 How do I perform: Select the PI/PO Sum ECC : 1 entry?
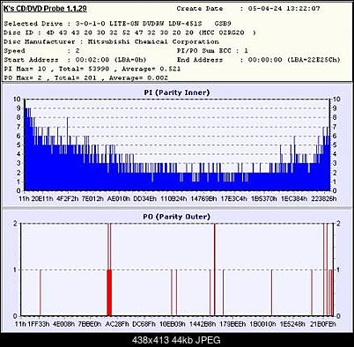click(x=212, y=51)
